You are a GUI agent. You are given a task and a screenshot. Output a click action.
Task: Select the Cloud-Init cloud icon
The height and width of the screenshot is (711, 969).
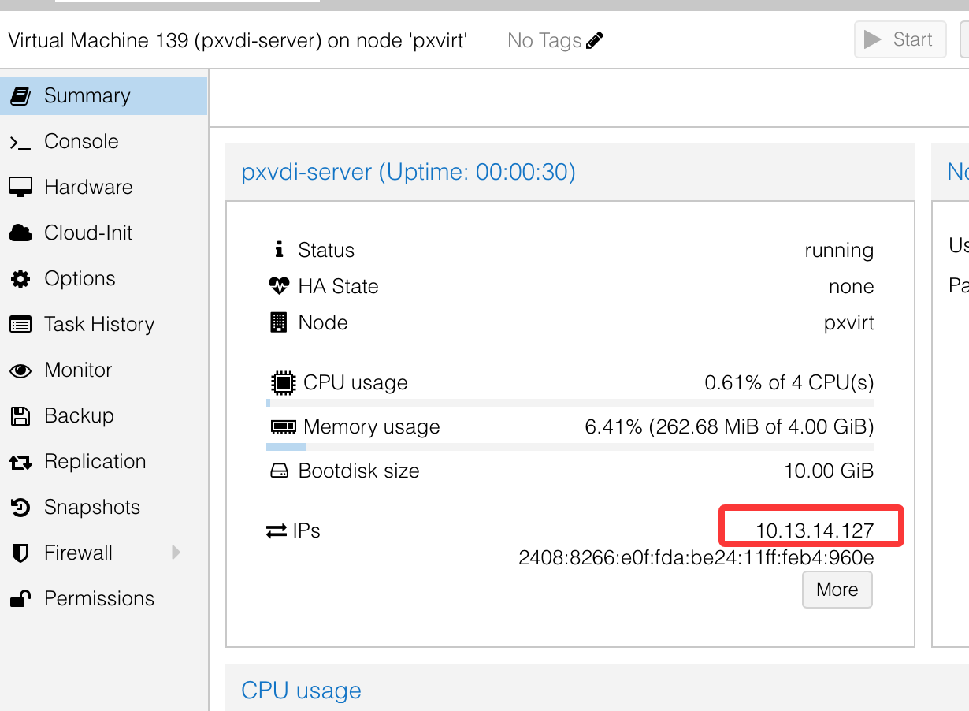tap(20, 233)
